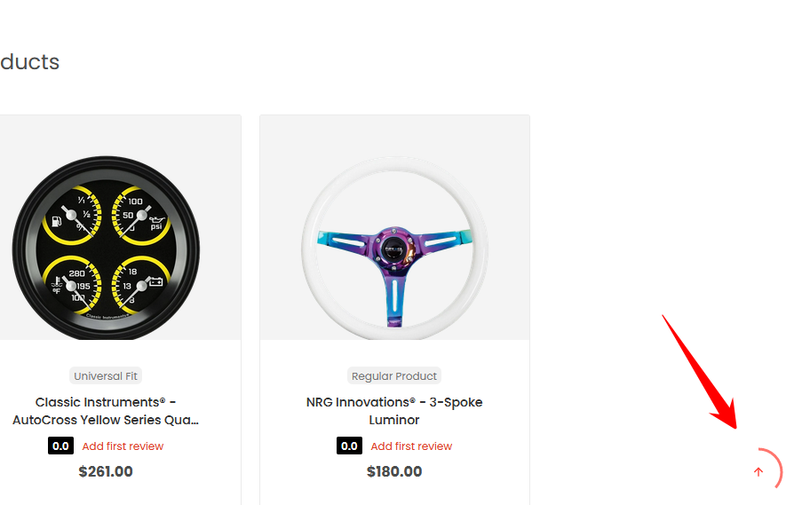Add first review for Classic Instruments gauge

pos(123,446)
